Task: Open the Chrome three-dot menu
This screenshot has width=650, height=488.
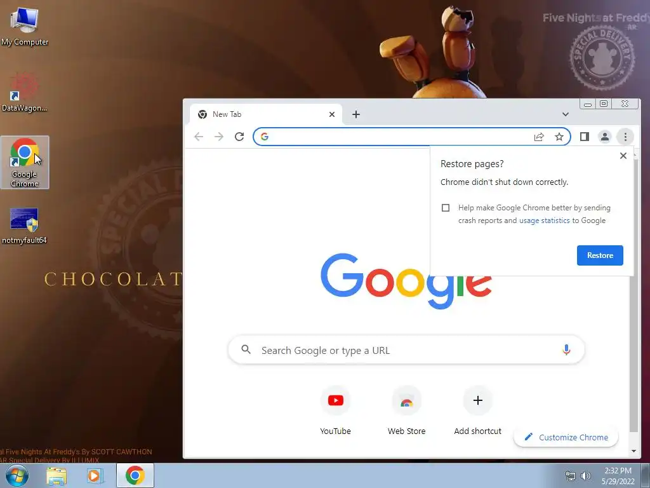Action: click(x=625, y=137)
